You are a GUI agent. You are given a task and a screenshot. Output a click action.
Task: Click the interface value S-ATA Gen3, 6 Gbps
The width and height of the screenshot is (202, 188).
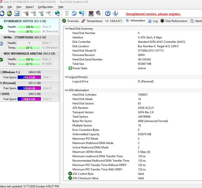click(150, 37)
